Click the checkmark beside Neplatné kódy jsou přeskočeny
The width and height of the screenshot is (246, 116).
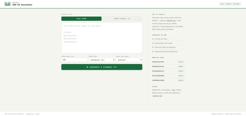153,51
